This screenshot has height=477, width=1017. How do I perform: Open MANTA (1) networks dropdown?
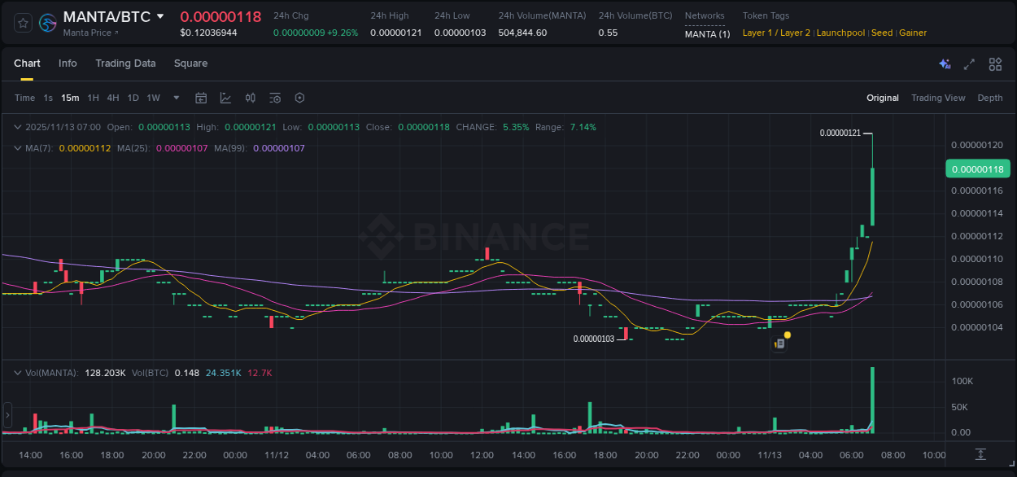click(706, 33)
